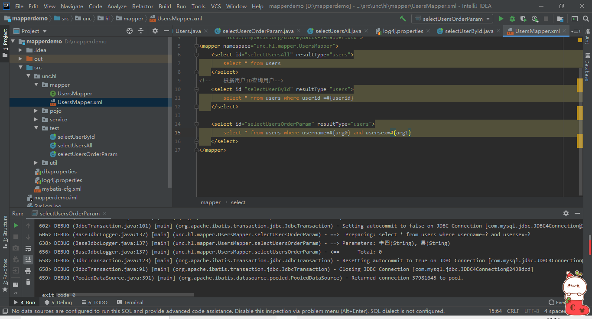Click the camera dump threads icon
Viewport: 592px width, 319px height.
pyautogui.click(x=16, y=248)
